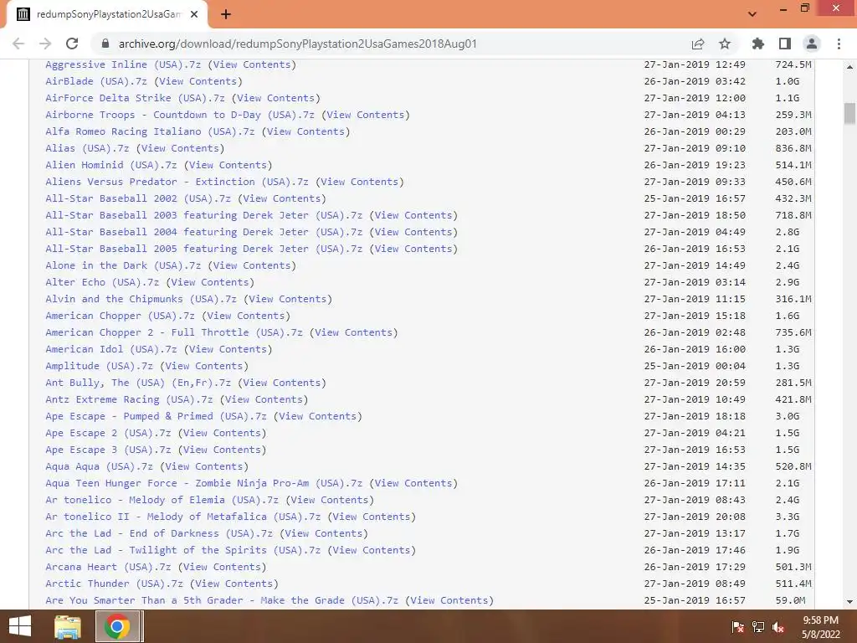Select date 25-Jan-2019 00:04 for Amplitude
This screenshot has height=643, width=857.
695,366
